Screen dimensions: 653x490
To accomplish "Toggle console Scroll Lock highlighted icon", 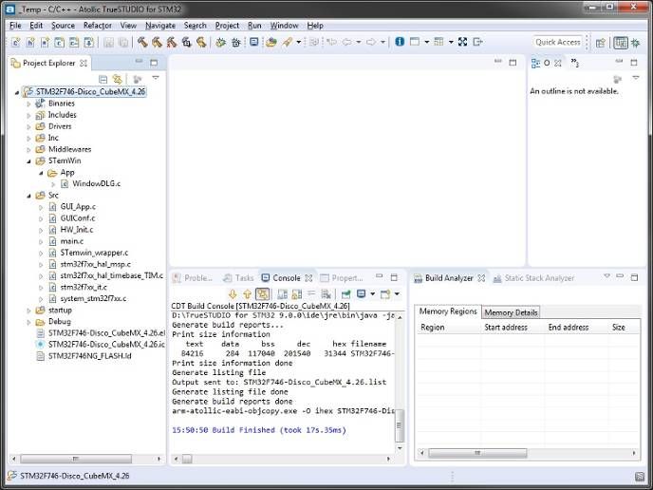I will [262, 294].
